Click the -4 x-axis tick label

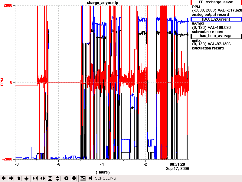pos(102,164)
